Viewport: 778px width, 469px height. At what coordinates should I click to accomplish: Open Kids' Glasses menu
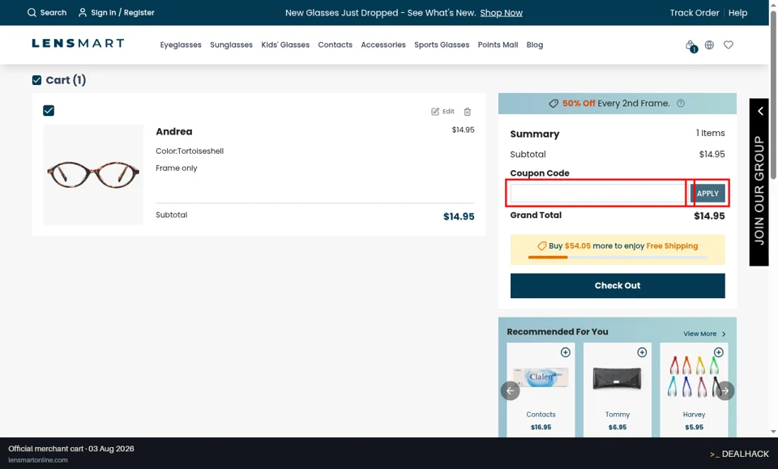click(x=285, y=45)
